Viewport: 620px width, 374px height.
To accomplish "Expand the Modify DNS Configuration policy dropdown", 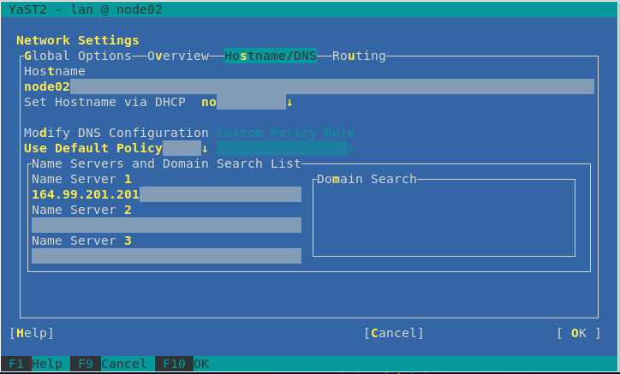I will (116, 148).
